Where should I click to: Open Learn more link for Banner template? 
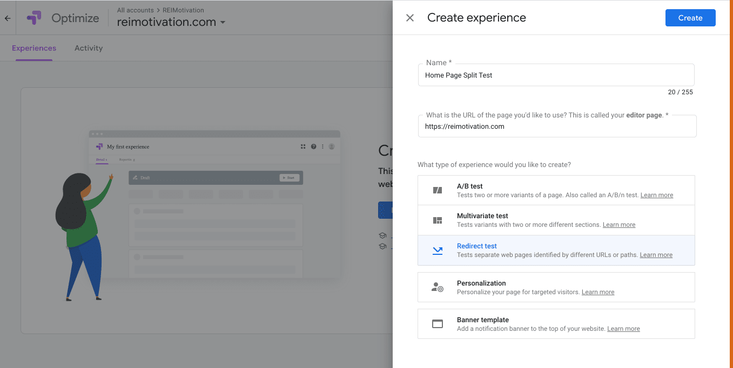pyautogui.click(x=623, y=329)
